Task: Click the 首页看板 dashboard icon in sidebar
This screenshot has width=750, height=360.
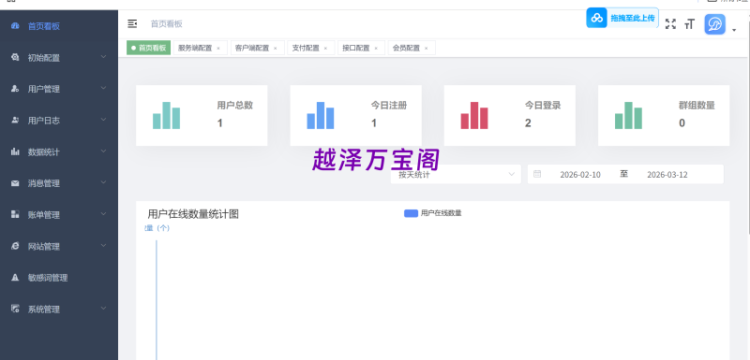Action: click(15, 26)
